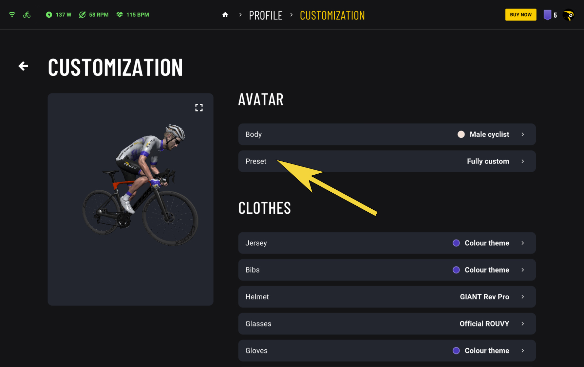Click the cadence 58 RPM indicator
Screen dimensions: 584x367
(94, 15)
